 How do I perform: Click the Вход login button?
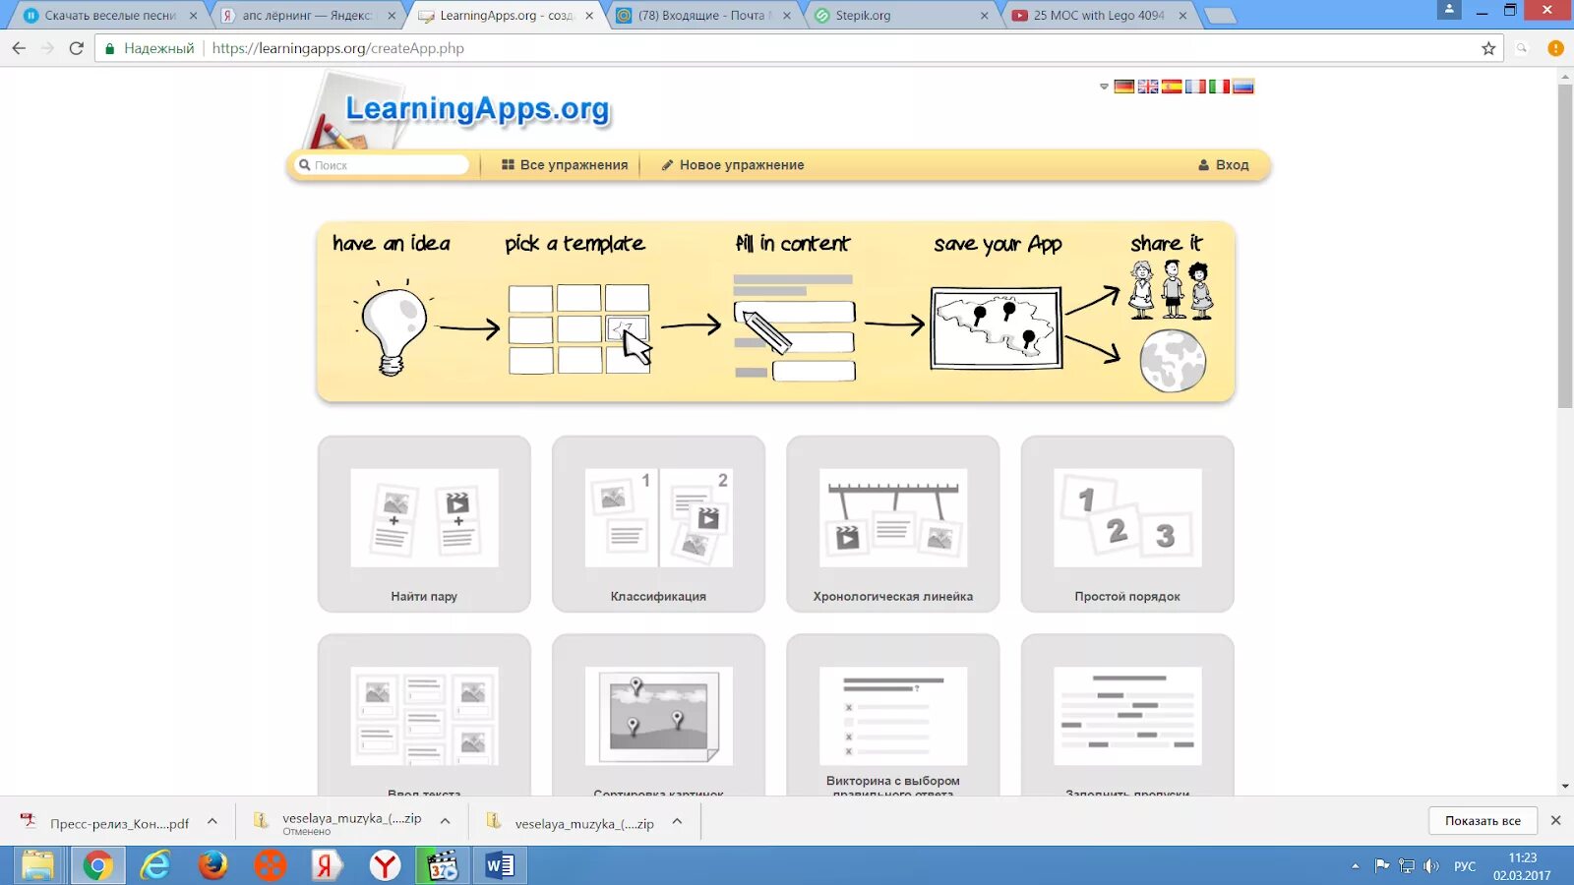[x=1223, y=165]
